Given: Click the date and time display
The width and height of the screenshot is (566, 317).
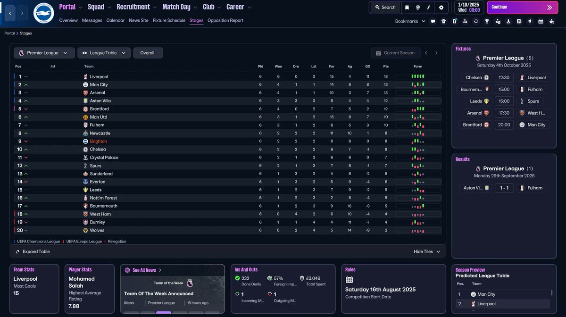Looking at the screenshot, I should (x=469, y=7).
